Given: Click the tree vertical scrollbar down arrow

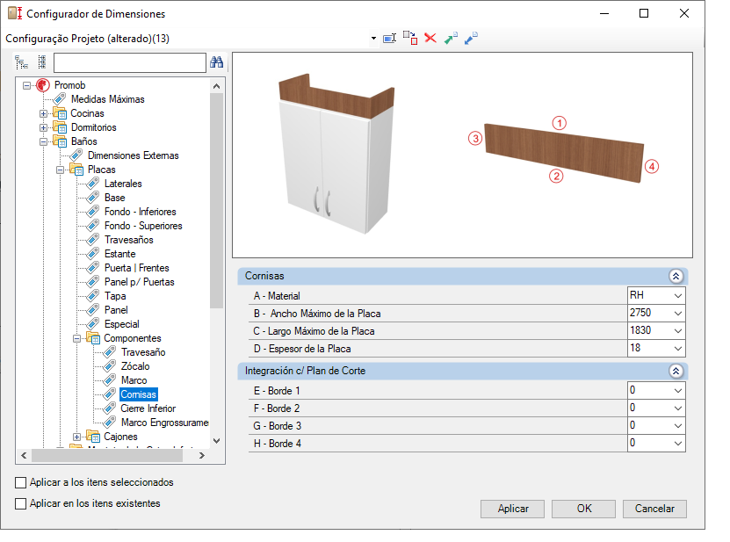Looking at the screenshot, I should [x=216, y=440].
